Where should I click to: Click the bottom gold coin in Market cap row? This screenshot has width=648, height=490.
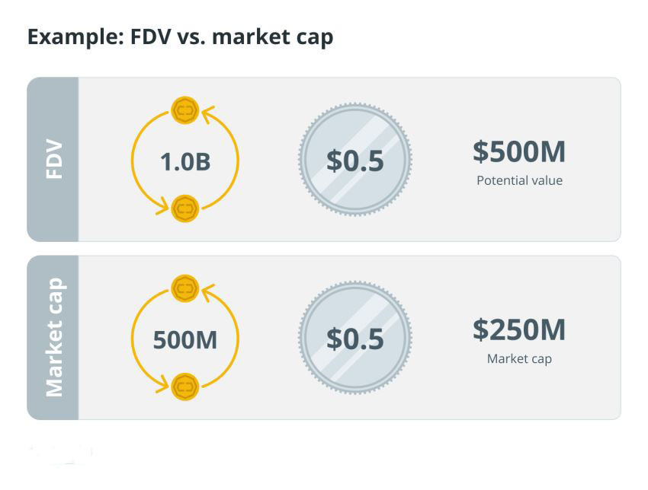click(x=185, y=387)
